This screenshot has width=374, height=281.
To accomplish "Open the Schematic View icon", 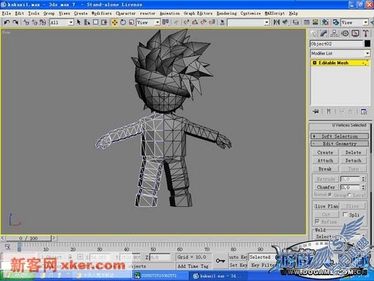I will 315,23.
